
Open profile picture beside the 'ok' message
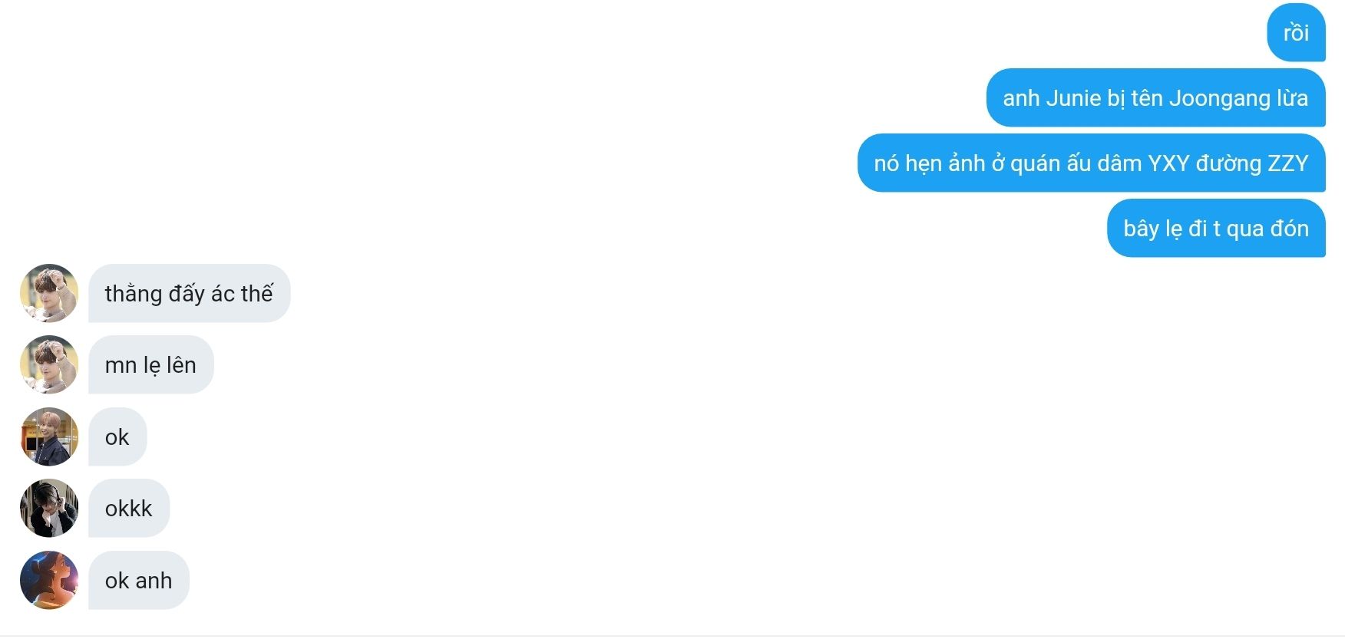[x=49, y=436]
